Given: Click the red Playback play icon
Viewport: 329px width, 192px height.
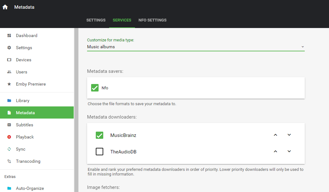Looking at the screenshot, I should point(9,137).
